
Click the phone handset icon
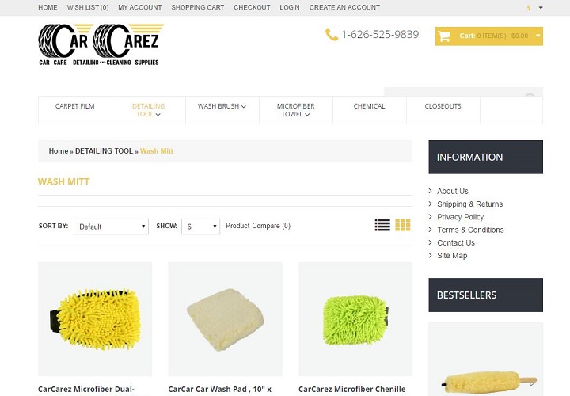pos(331,35)
